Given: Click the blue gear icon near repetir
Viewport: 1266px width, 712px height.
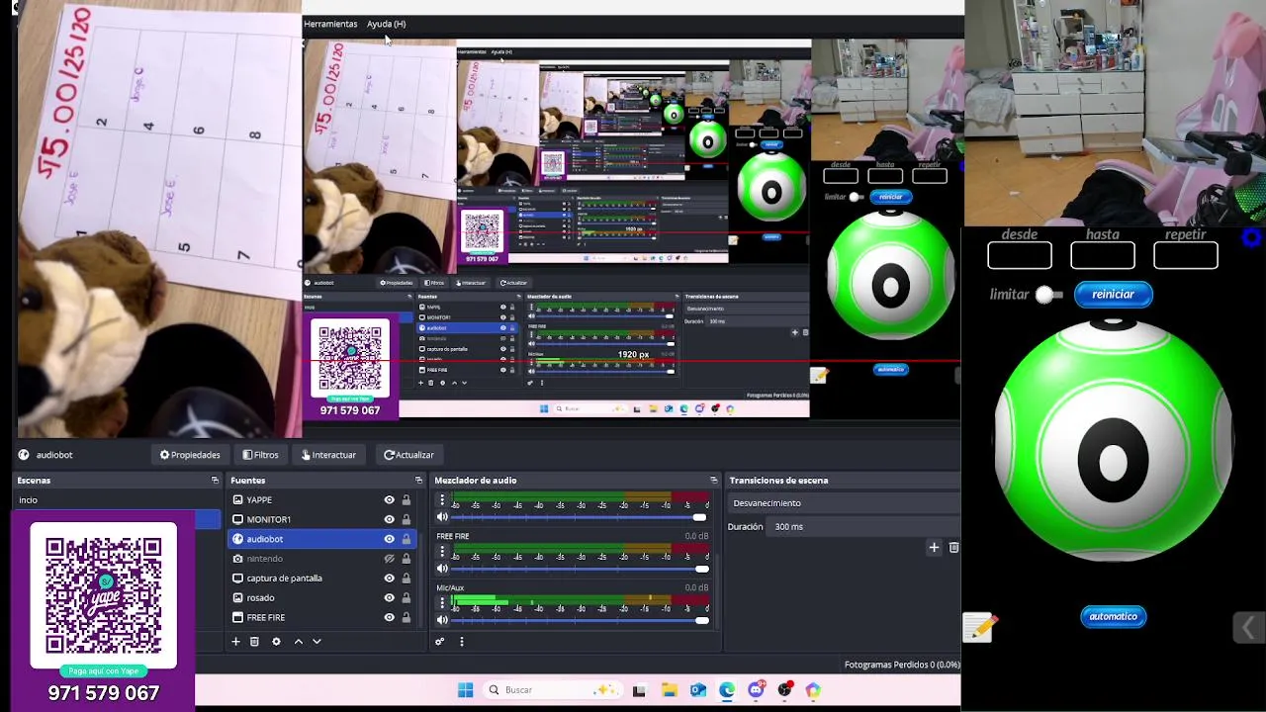Looking at the screenshot, I should [1252, 237].
